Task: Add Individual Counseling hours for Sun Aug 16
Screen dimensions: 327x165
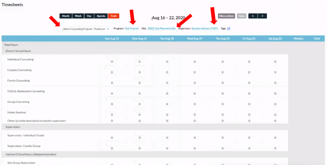Action: tap(112, 62)
